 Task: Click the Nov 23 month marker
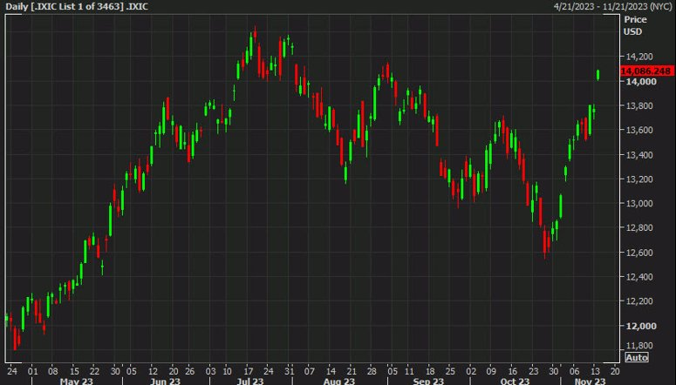coord(590,382)
